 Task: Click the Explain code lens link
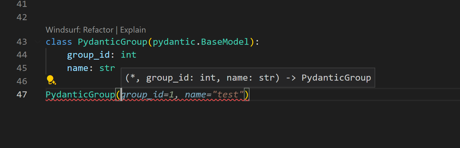133,30
